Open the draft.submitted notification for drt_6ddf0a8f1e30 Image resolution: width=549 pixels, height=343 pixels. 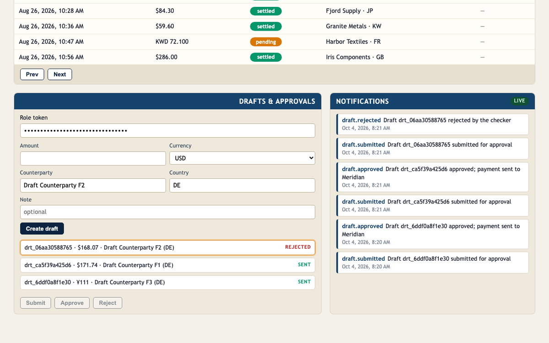tap(432, 263)
